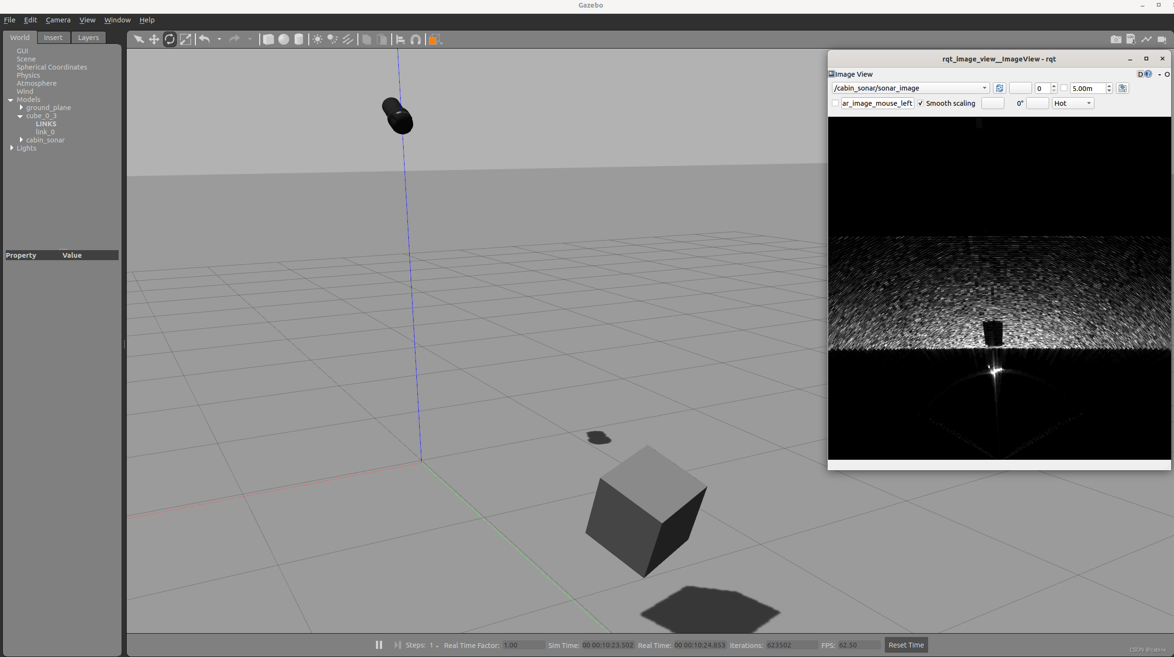Open the Camera menu
This screenshot has width=1174, height=657.
pyautogui.click(x=58, y=20)
